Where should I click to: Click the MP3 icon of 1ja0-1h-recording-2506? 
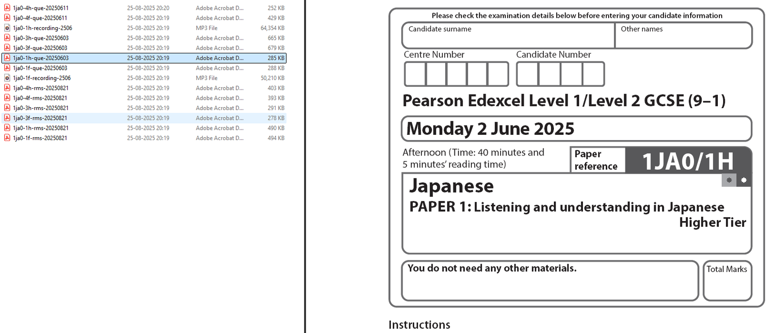(7, 28)
